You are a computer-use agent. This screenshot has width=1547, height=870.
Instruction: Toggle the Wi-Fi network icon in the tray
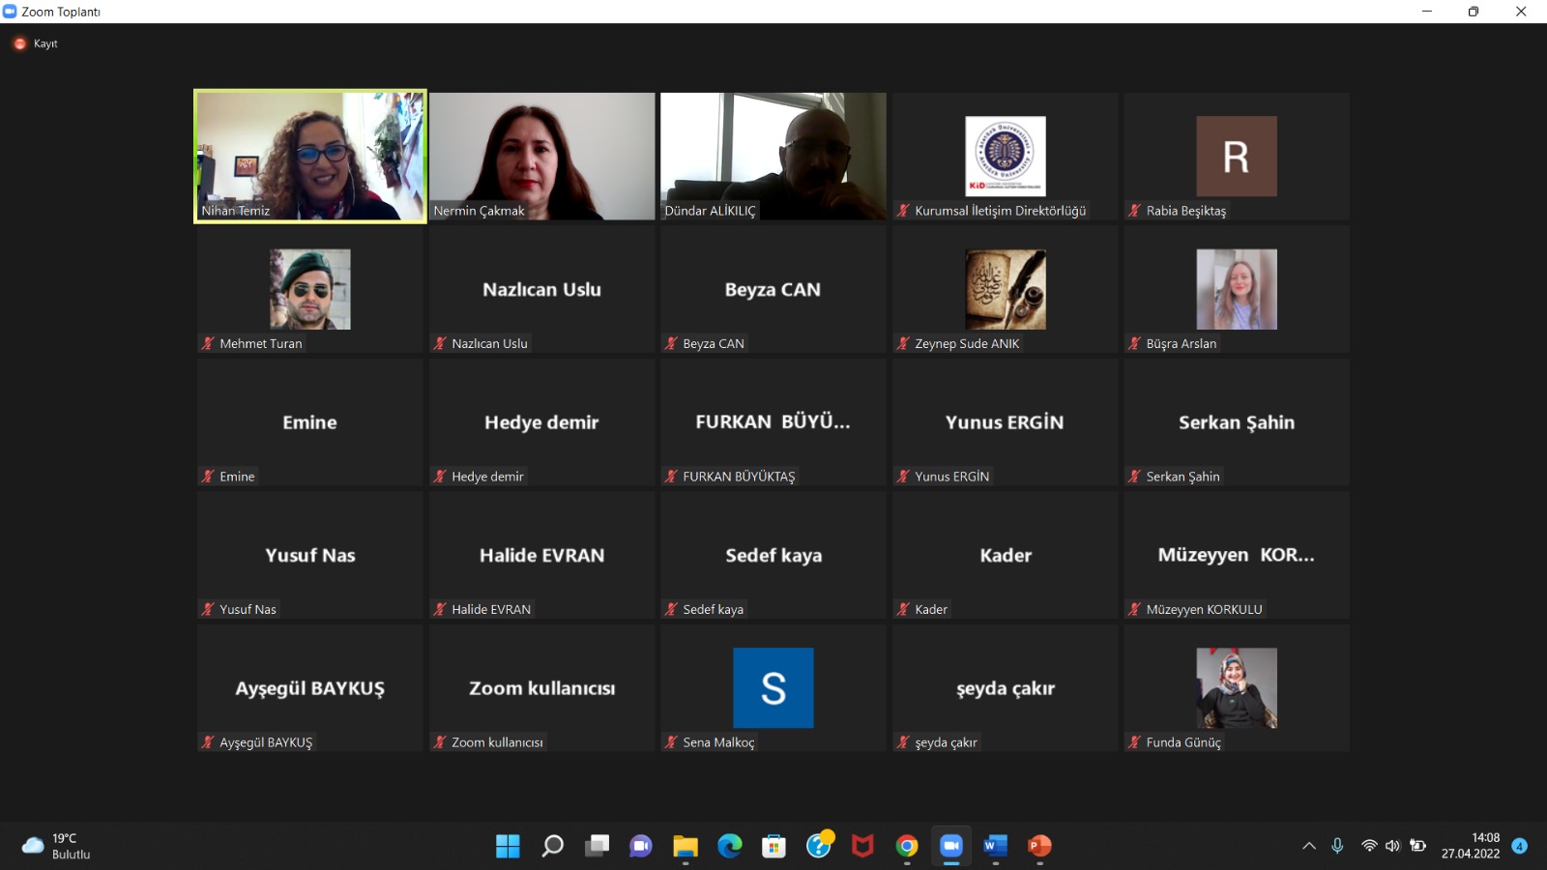click(1368, 846)
